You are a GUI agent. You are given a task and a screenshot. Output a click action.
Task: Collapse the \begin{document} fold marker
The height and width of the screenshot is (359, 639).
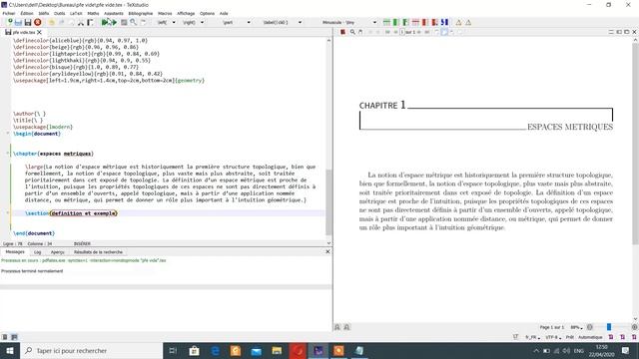tap(8, 133)
